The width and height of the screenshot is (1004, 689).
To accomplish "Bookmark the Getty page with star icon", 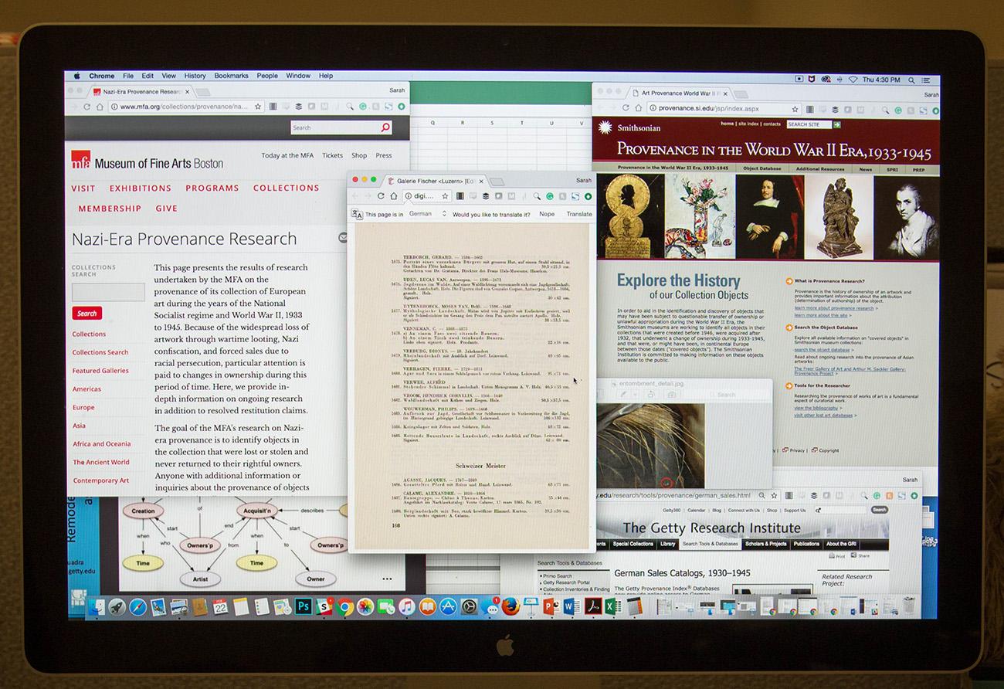I will (x=774, y=496).
